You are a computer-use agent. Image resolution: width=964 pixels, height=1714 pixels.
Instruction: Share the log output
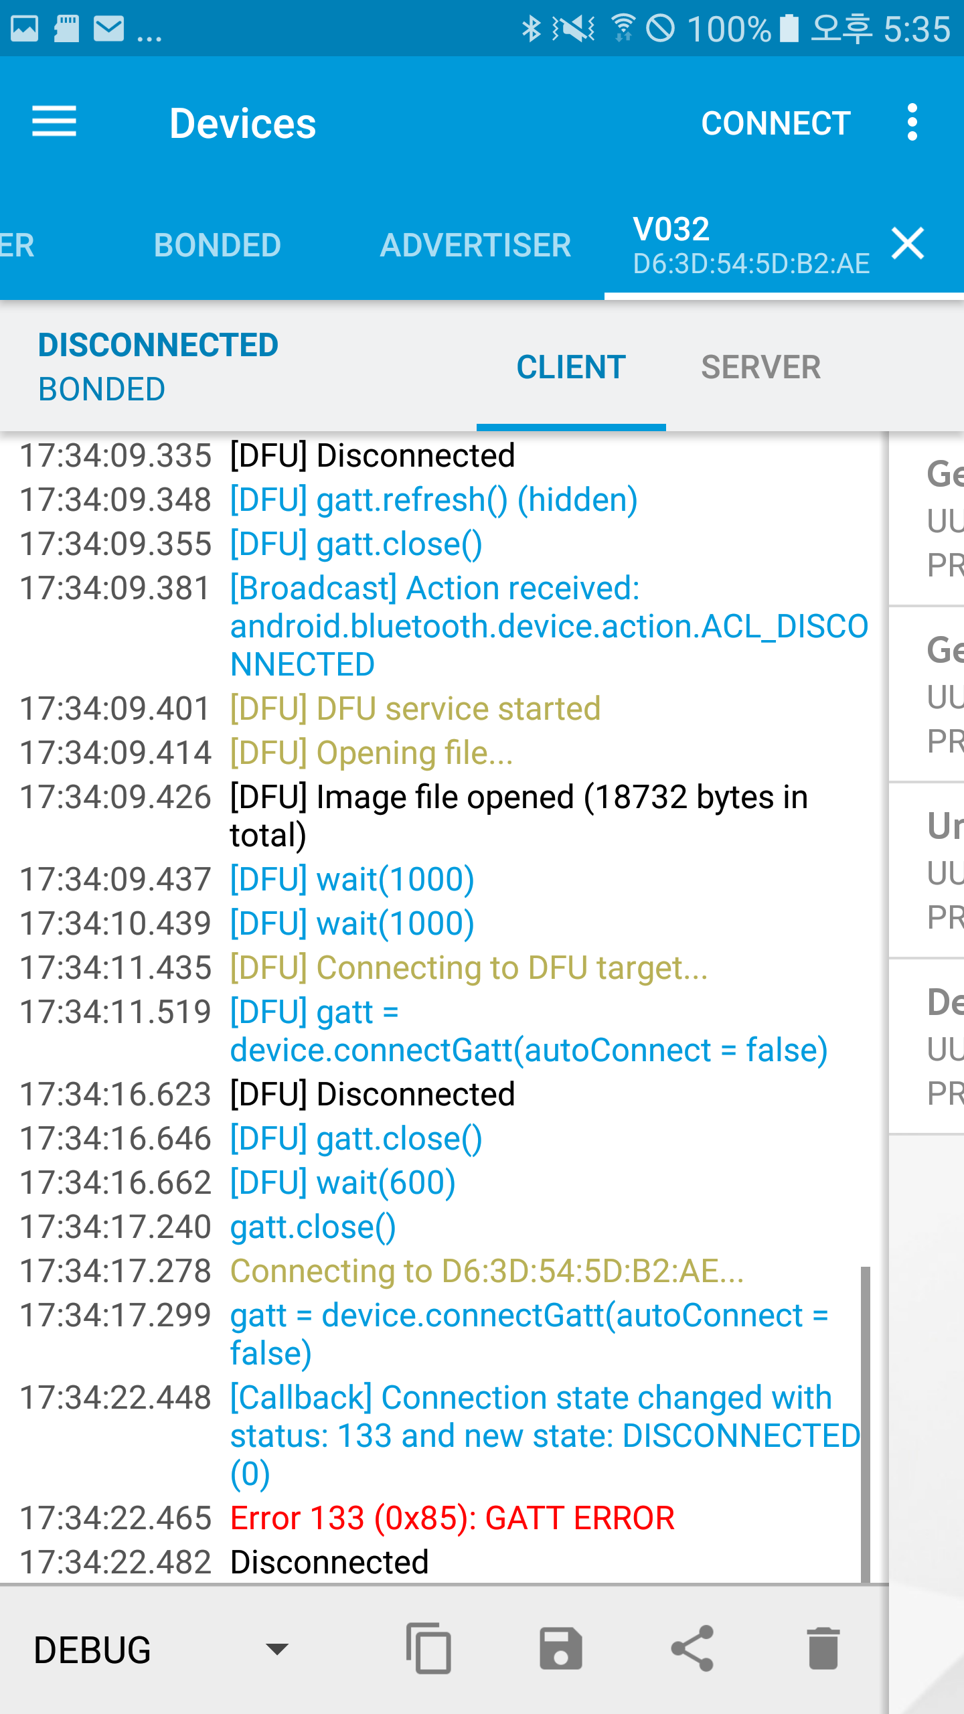pos(692,1648)
